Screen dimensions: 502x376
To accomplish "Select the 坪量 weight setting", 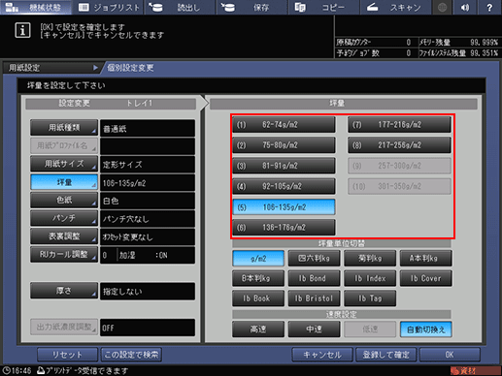I will point(64,182).
